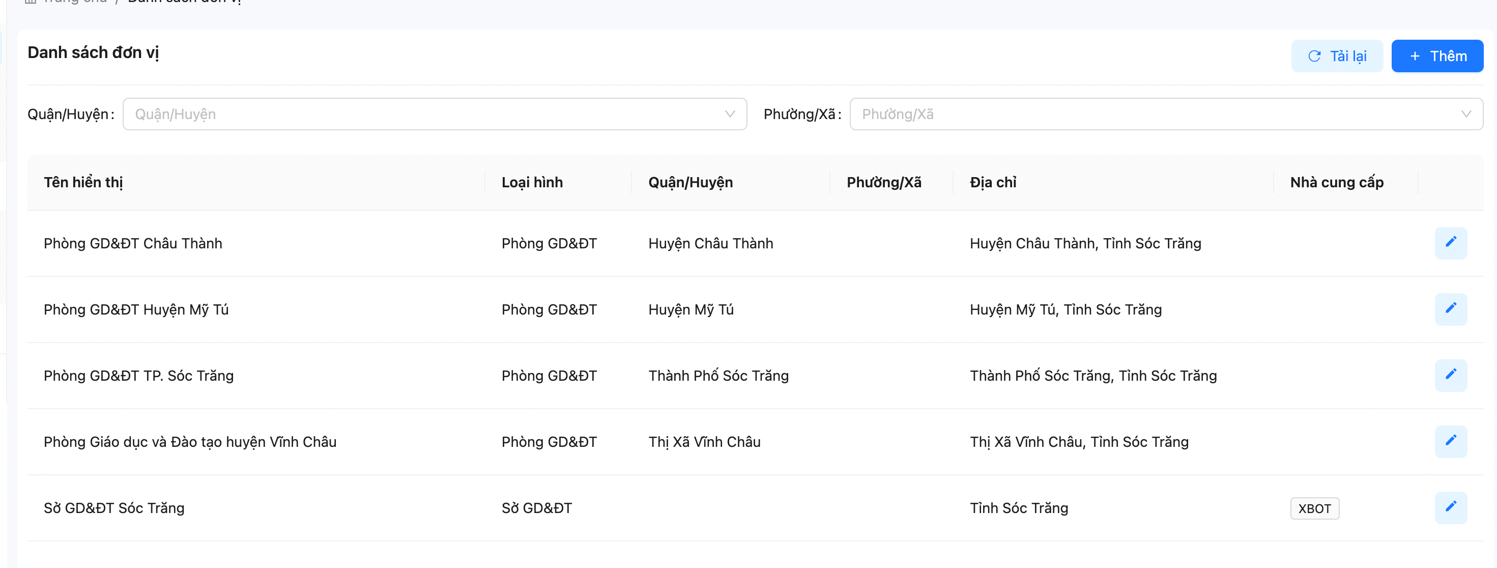The width and height of the screenshot is (1497, 568).
Task: Click Sở GD&ĐT Sóc Trăng row name
Action: [114, 508]
